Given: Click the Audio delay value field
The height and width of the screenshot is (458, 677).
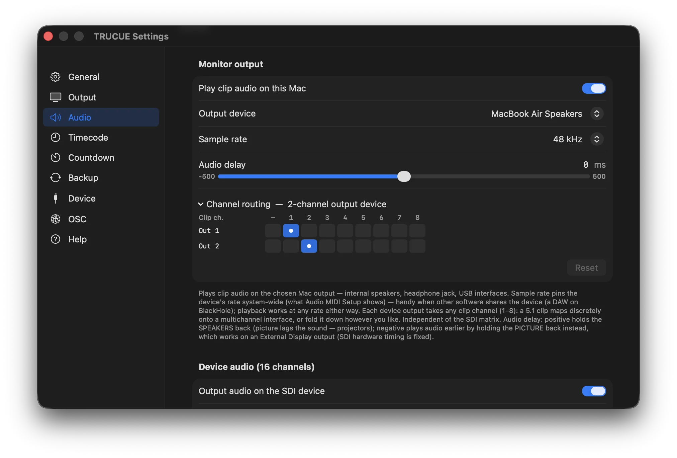Looking at the screenshot, I should (x=586, y=165).
